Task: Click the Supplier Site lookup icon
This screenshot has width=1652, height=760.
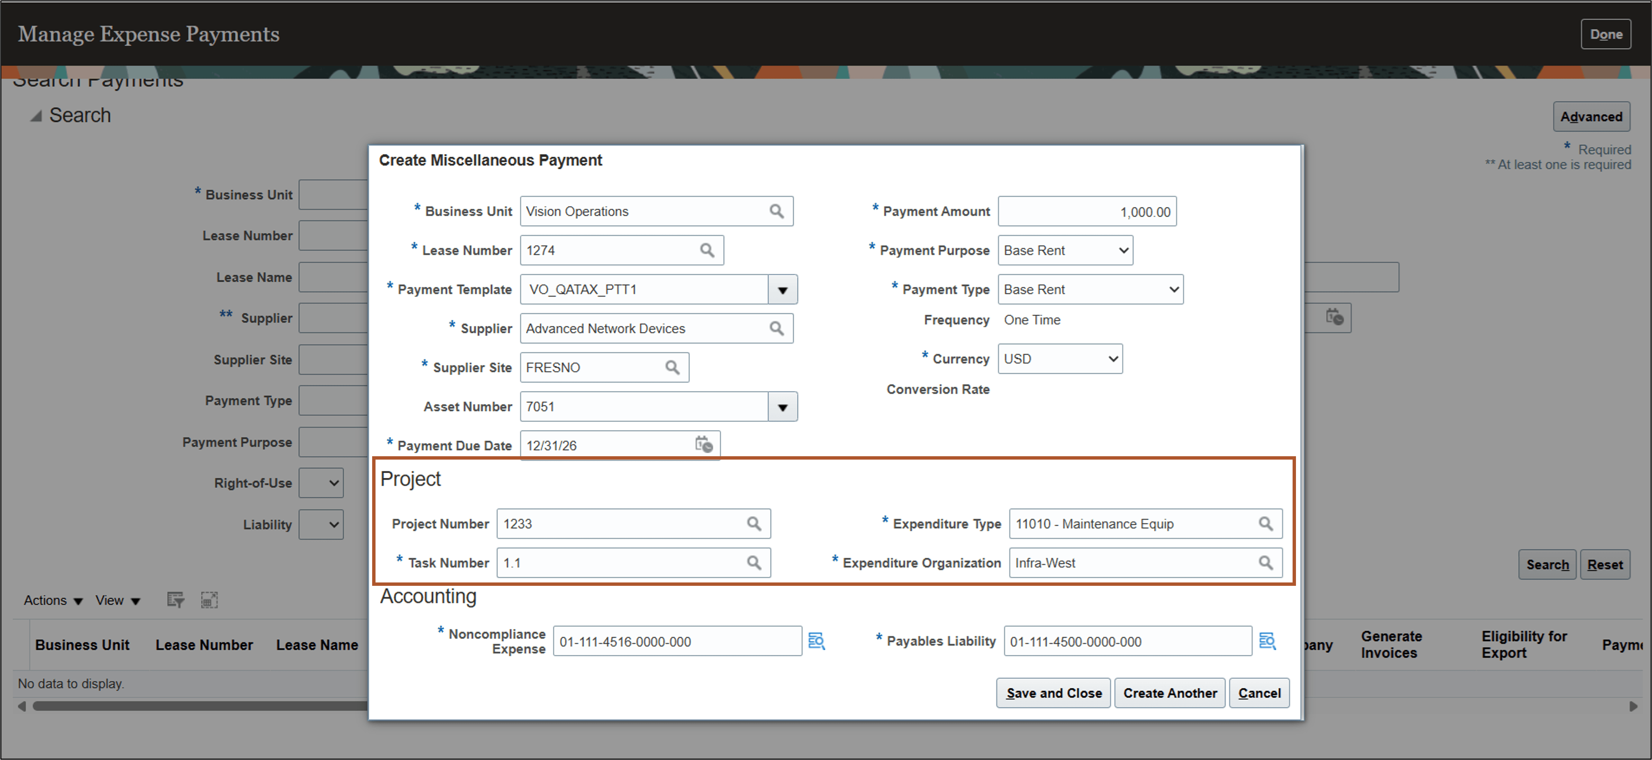Action: click(673, 367)
